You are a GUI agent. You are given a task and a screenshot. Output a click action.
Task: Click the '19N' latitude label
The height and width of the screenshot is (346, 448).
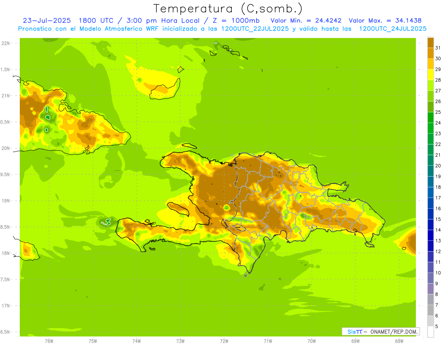tap(6, 201)
